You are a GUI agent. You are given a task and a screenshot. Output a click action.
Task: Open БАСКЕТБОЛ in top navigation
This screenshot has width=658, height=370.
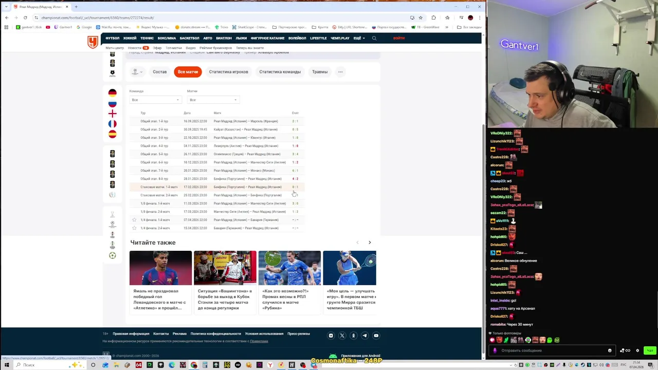coord(190,38)
